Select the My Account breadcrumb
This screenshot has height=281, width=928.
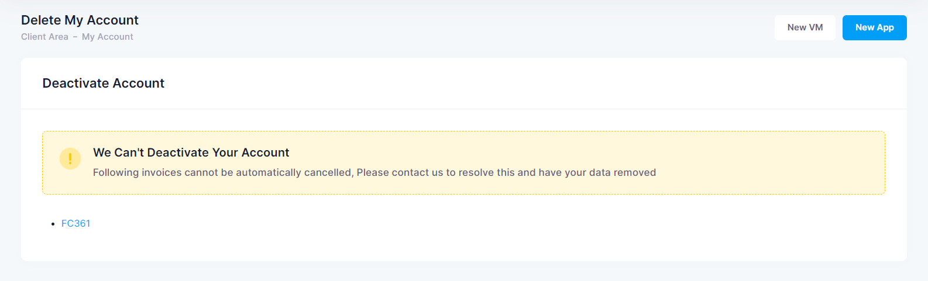point(108,37)
